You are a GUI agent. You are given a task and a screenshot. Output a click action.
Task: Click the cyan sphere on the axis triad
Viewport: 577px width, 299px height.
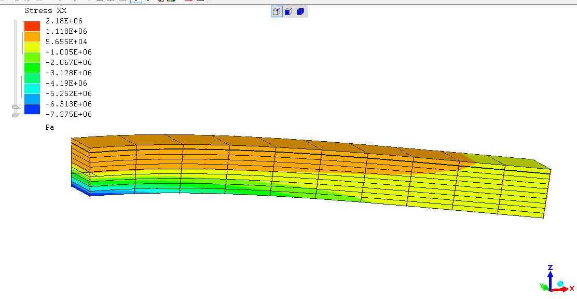click(560, 283)
